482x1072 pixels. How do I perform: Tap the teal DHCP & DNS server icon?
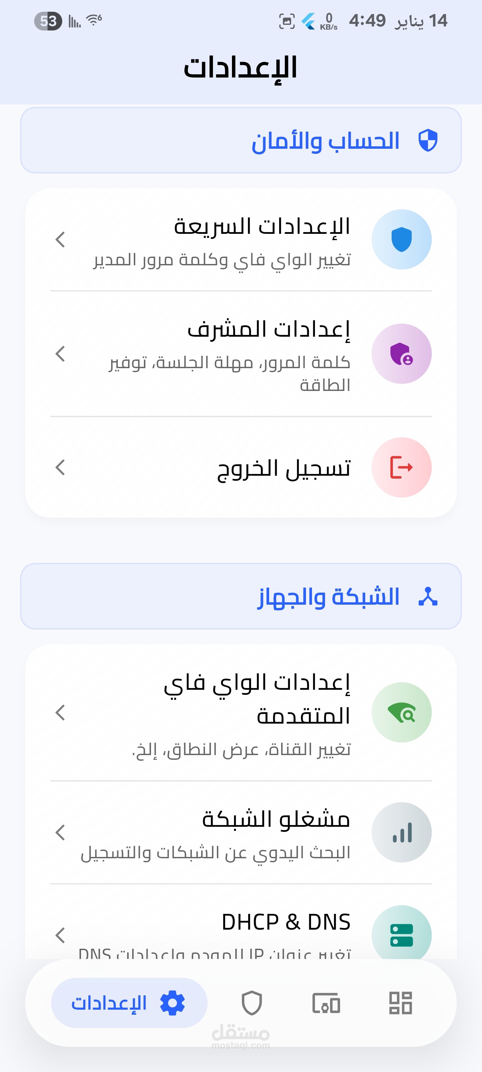point(401,935)
